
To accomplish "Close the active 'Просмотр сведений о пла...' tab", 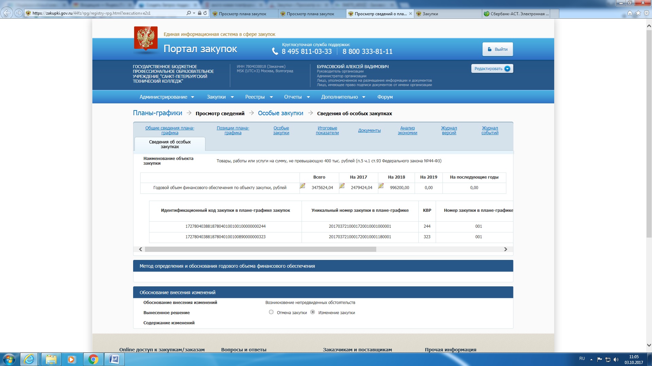I will [x=411, y=14].
